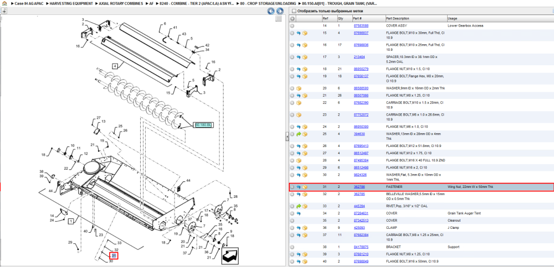Screen dimensions: 554x267
Task: Sort by the Part Description column header
Action: (x=416, y=18)
